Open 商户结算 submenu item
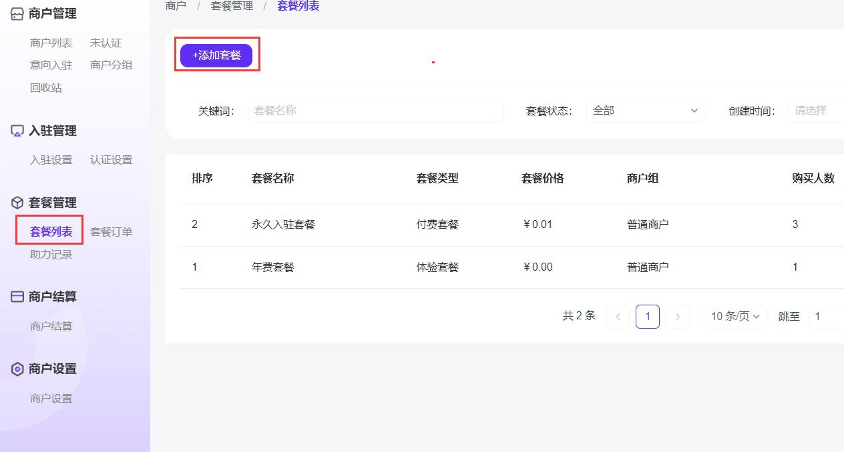The width and height of the screenshot is (844, 452). click(x=51, y=327)
